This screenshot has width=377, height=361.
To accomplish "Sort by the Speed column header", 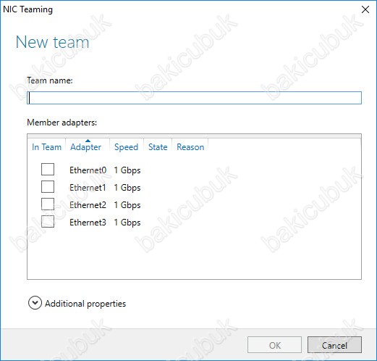I will pyautogui.click(x=127, y=147).
